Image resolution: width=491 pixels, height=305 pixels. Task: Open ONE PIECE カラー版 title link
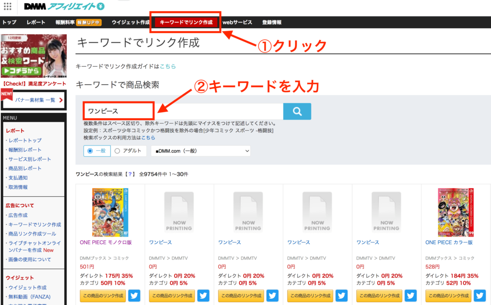pos(449,242)
